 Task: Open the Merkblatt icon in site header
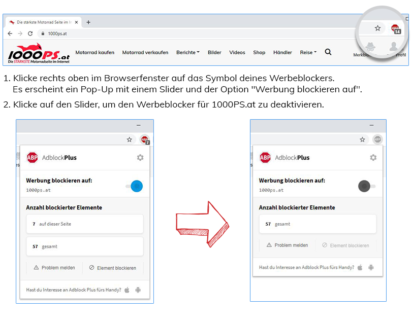[x=370, y=46]
